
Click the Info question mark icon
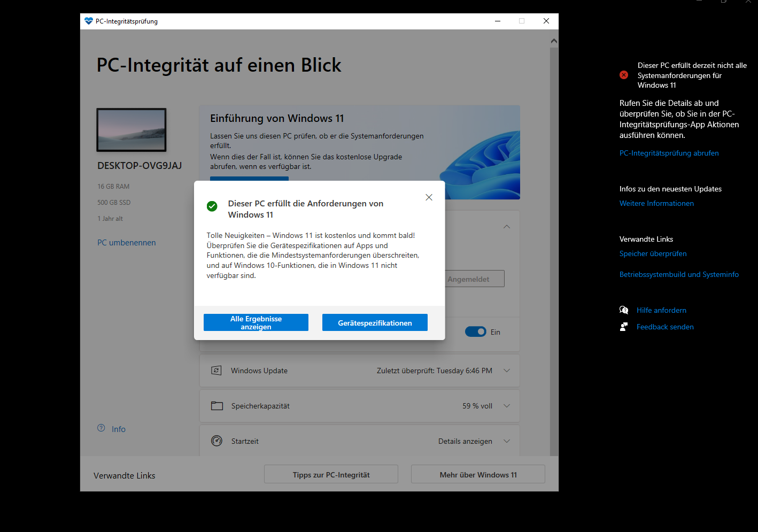[x=101, y=428]
